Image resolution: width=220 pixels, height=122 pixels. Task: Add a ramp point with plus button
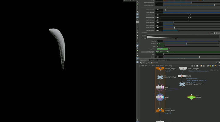click(x=145, y=36)
